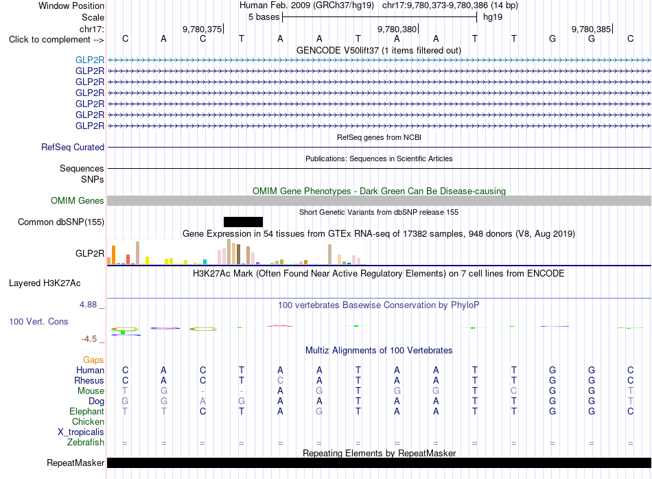This screenshot has height=479, width=652.
Task: Click the GLP2R label of the GTEx track
Action: (x=90, y=254)
